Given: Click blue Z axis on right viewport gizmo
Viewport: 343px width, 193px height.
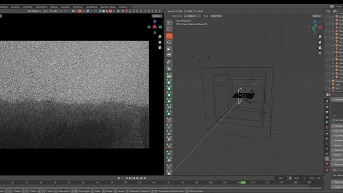Looking at the screenshot, I should coord(315,21).
